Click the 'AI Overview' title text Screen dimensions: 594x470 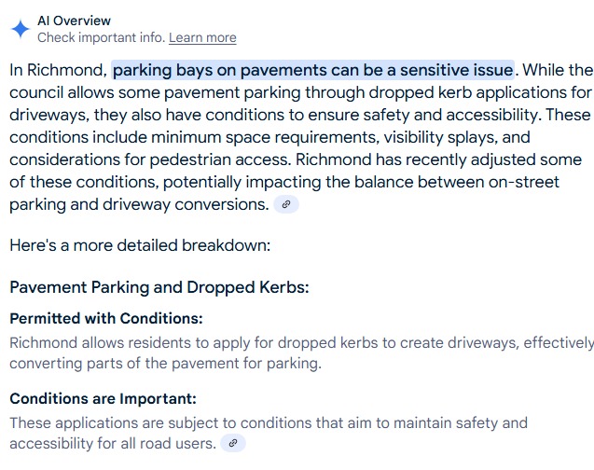[x=74, y=21]
